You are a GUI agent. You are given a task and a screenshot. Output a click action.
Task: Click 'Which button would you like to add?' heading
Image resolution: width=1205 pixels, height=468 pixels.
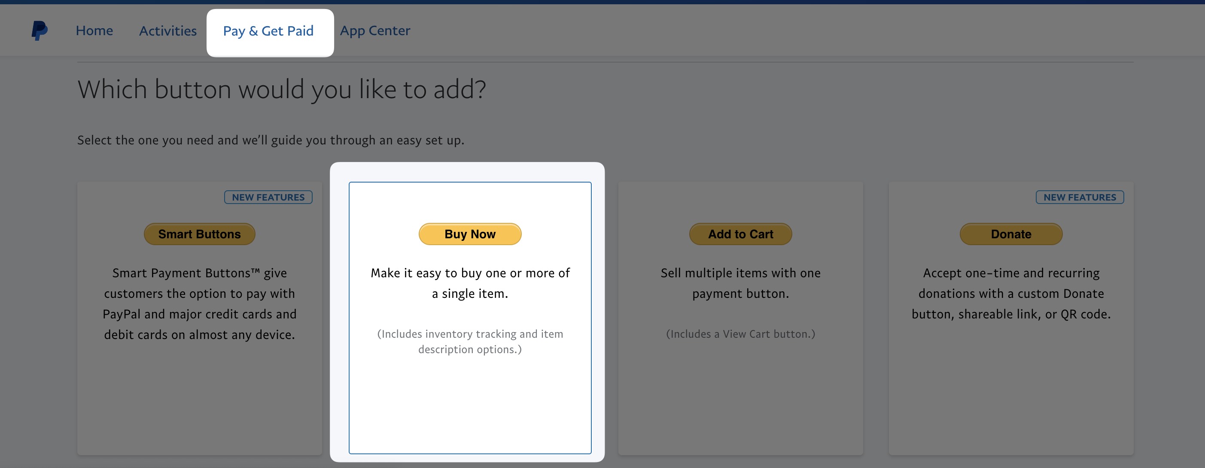pyautogui.click(x=282, y=89)
